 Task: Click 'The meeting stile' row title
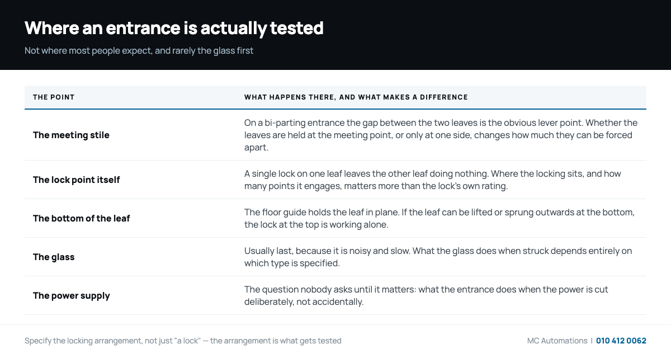pyautogui.click(x=71, y=135)
